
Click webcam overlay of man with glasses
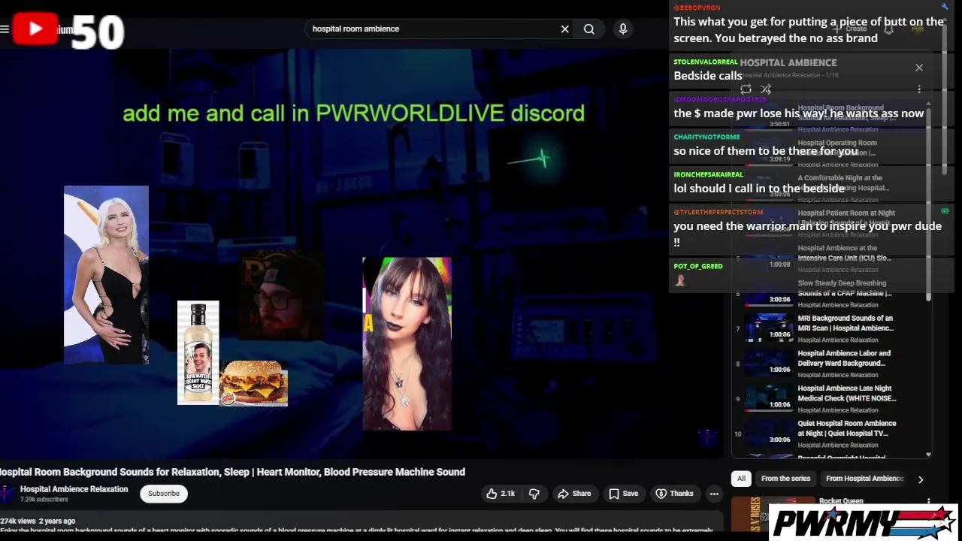tap(280, 297)
